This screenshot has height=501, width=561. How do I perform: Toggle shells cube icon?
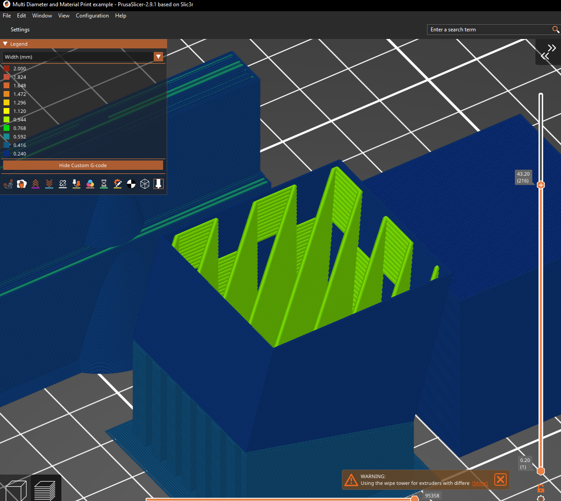pos(145,184)
